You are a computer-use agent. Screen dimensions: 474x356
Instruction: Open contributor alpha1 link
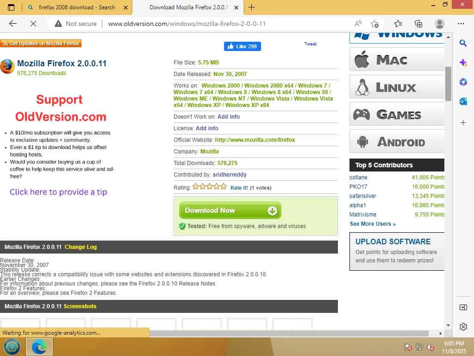pyautogui.click(x=358, y=205)
